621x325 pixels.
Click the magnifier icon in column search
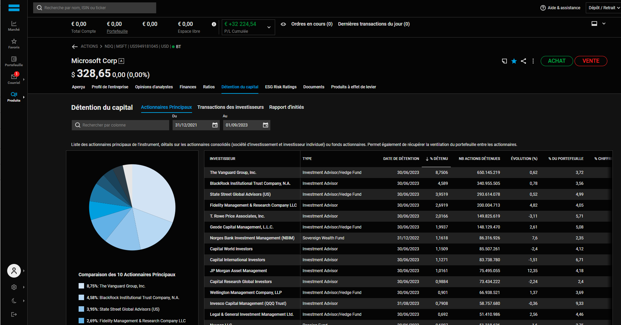[78, 125]
